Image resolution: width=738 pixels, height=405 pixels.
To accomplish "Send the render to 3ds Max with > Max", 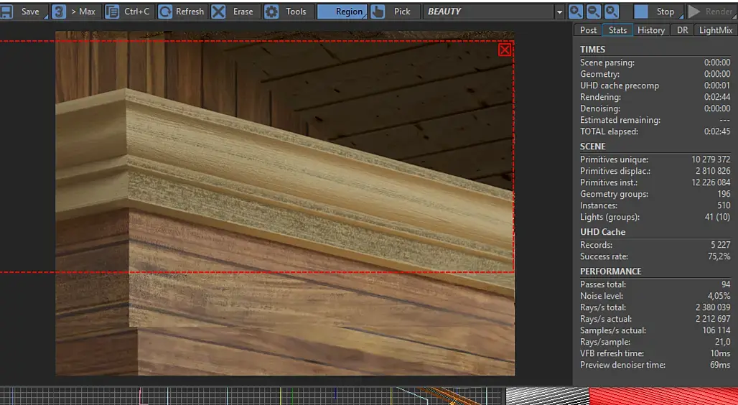I will [76, 11].
